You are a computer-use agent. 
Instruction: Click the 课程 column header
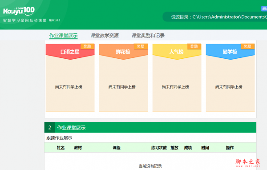pyautogui.click(x=117, y=148)
